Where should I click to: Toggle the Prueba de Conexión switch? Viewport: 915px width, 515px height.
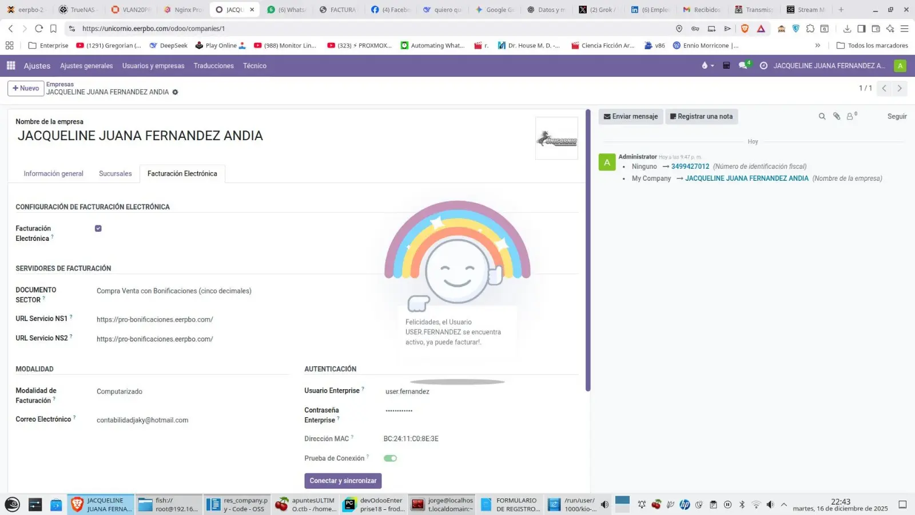(x=390, y=458)
